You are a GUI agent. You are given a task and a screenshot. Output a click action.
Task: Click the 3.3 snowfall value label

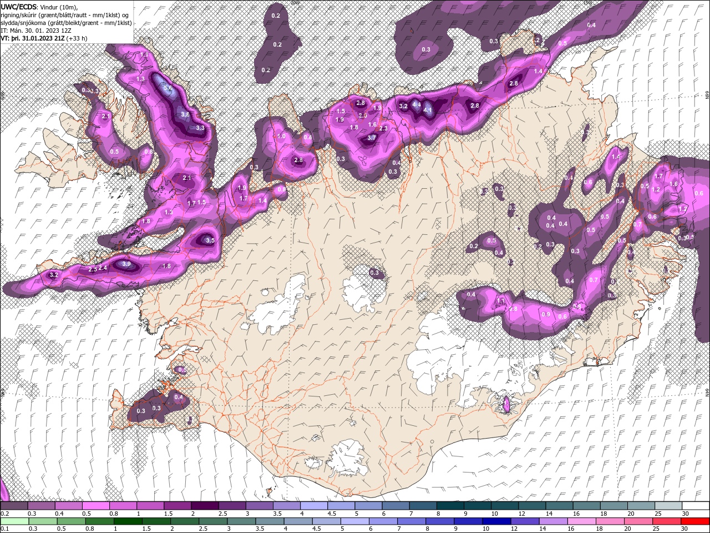(200, 127)
